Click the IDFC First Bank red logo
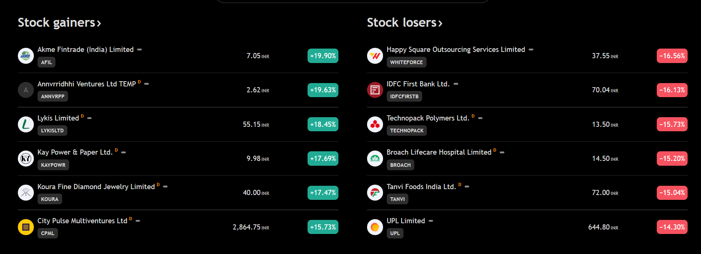Image resolution: width=701 pixels, height=254 pixels. (x=375, y=90)
